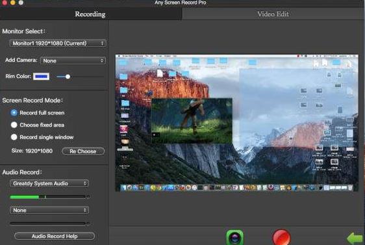
Task: Click the Re Choose button
Action: [83, 151]
